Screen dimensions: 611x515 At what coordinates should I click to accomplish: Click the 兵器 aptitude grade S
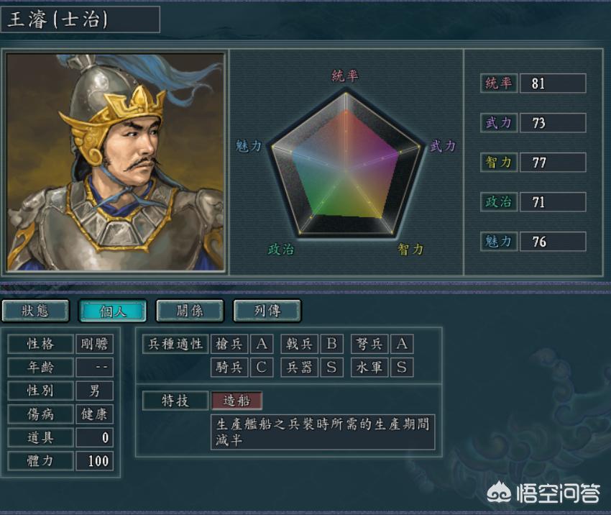click(331, 368)
